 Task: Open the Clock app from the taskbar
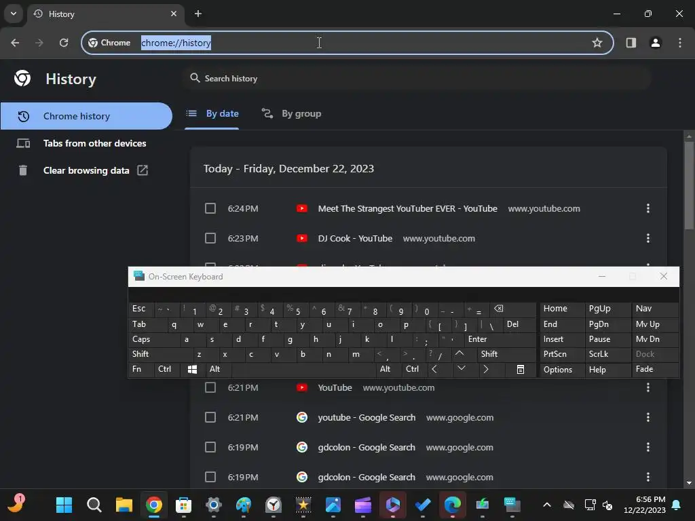pos(274,505)
